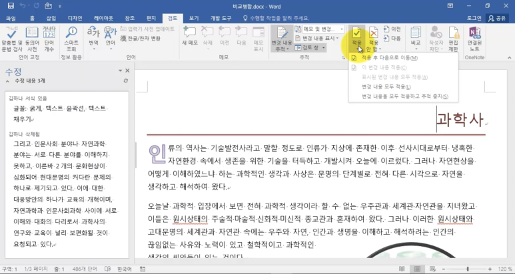
Task: Open 스마트 조회 smart lookup
Action: [x=71, y=39]
